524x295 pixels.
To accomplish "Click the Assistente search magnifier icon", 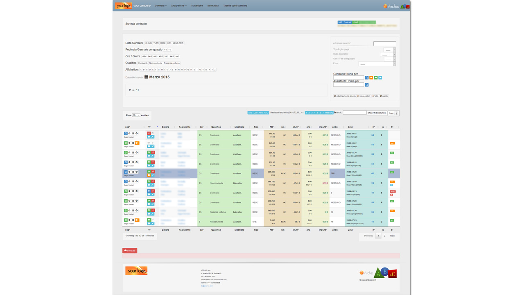I will pos(367,85).
